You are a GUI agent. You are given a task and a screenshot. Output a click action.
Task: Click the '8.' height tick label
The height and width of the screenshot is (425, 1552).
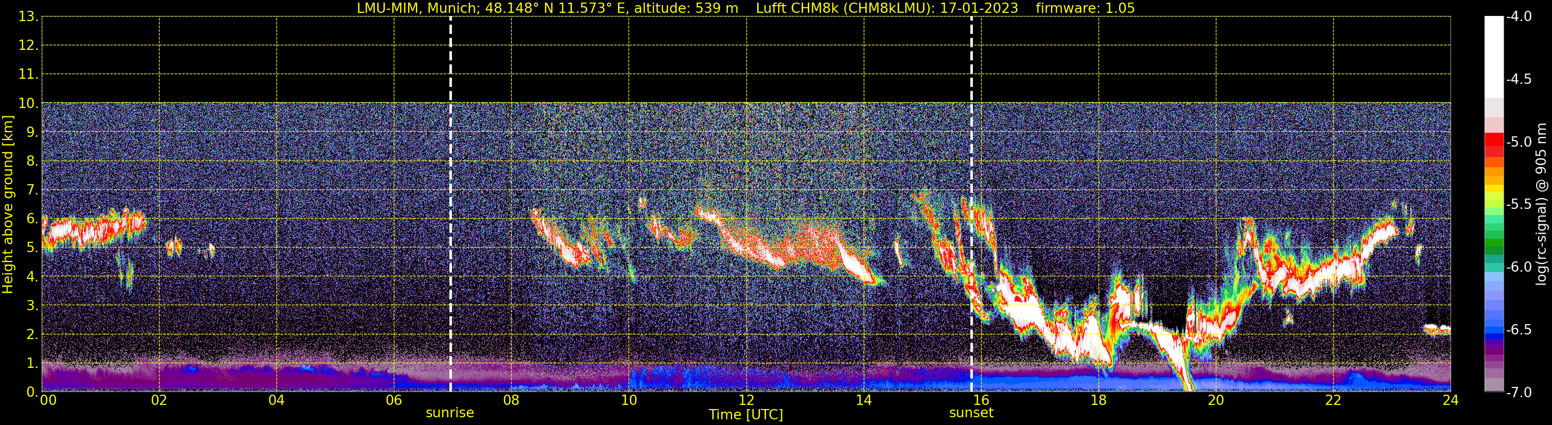click(32, 162)
